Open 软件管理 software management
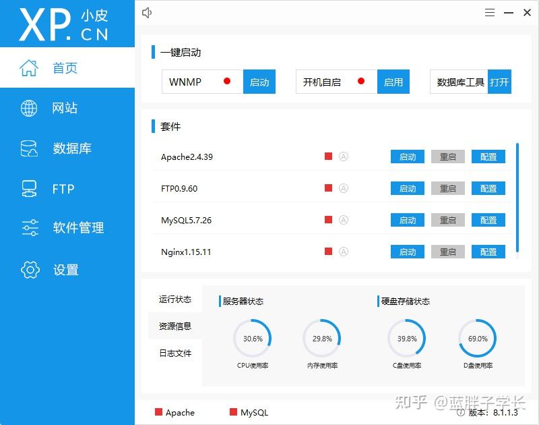 (x=67, y=227)
